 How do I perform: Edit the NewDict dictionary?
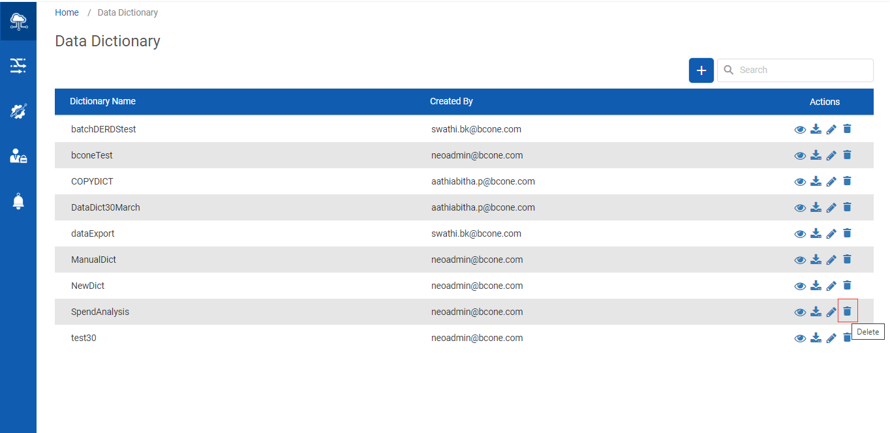831,286
